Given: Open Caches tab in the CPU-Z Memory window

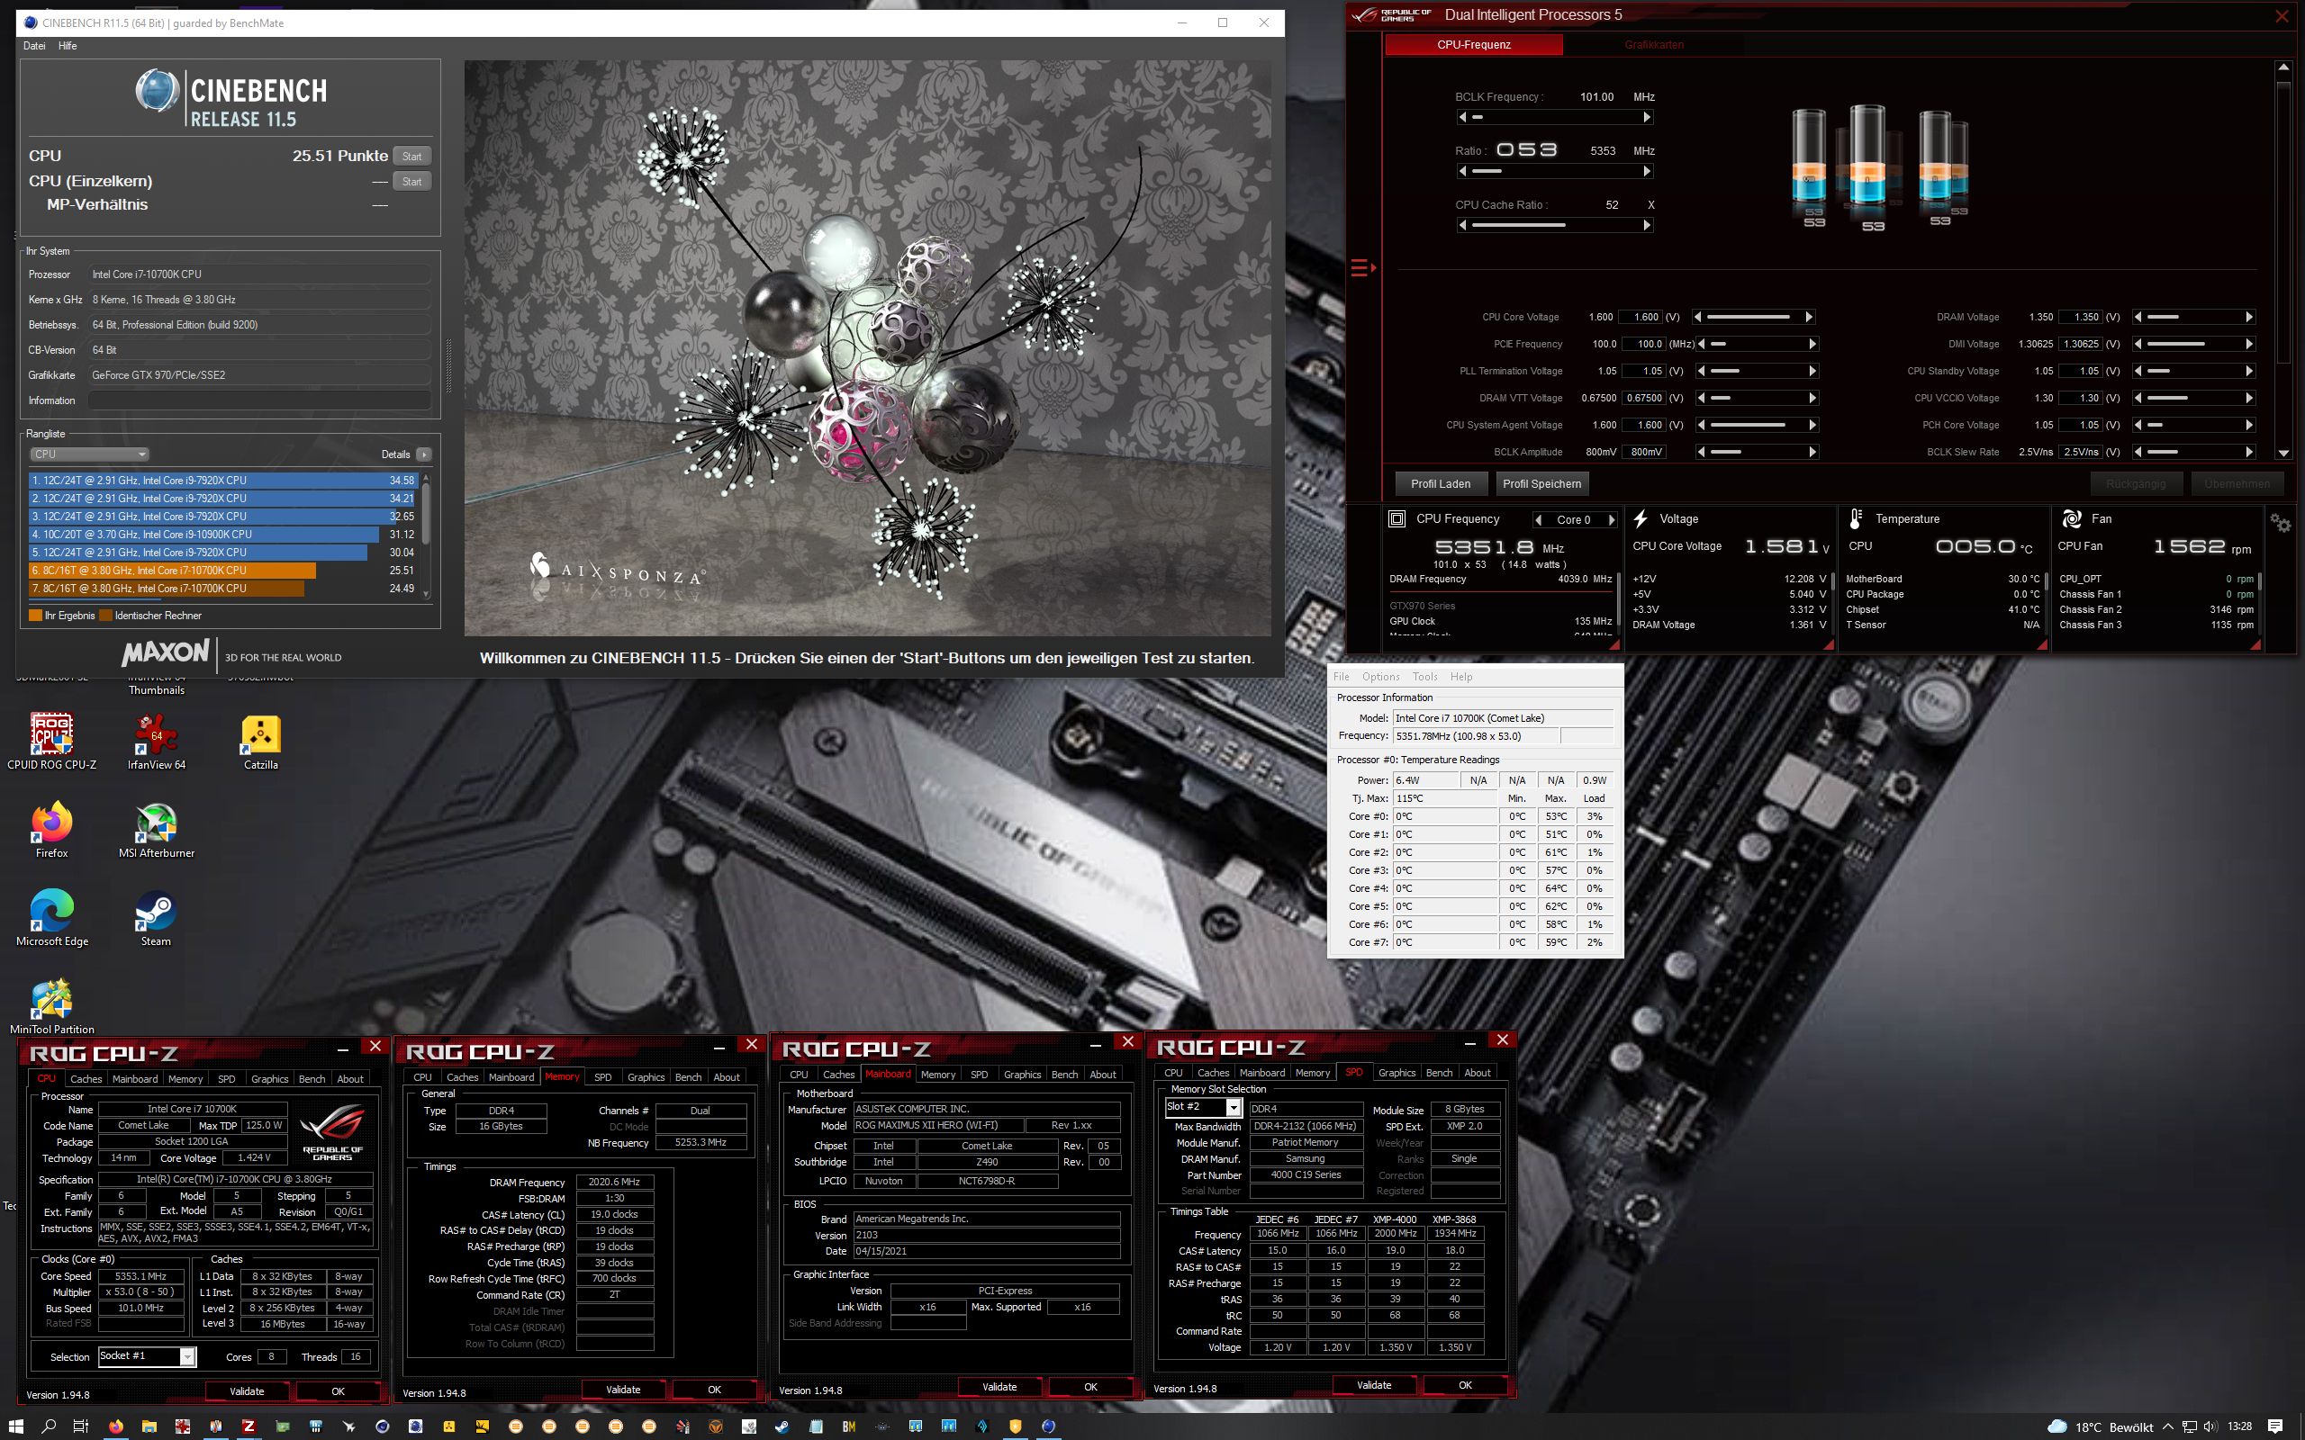Looking at the screenshot, I should click(462, 1077).
